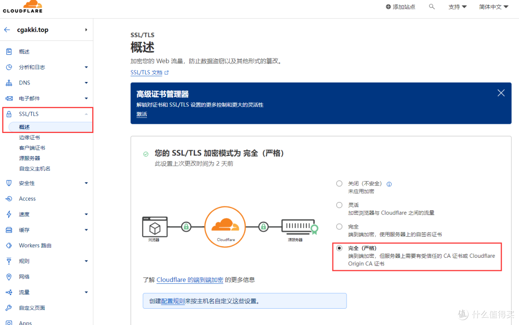Screen dimensions: 519x325
Task: Click the DNS network icon
Action: (9, 83)
